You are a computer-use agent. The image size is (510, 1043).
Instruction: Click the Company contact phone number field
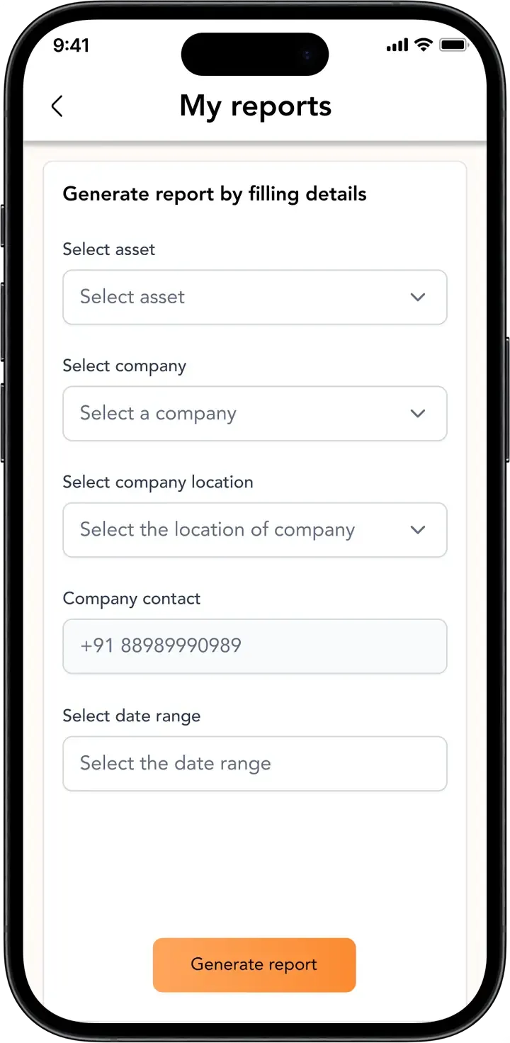tap(254, 646)
